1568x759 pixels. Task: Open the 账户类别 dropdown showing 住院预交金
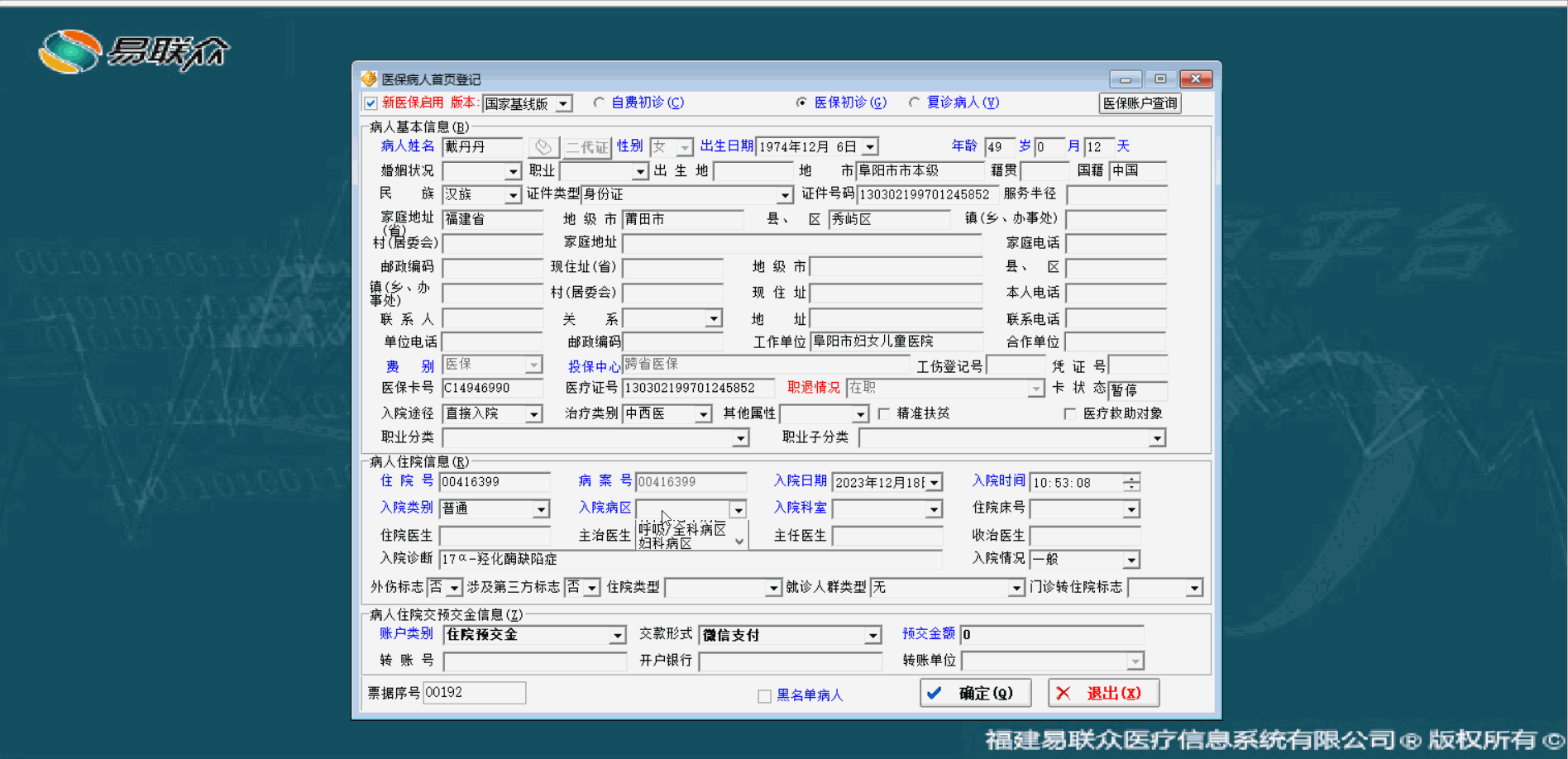click(618, 635)
